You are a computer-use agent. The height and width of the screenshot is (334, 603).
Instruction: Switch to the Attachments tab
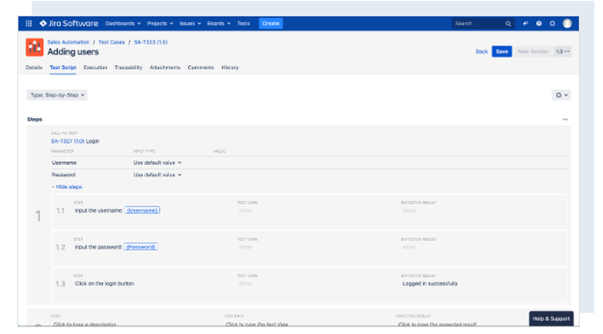click(165, 67)
